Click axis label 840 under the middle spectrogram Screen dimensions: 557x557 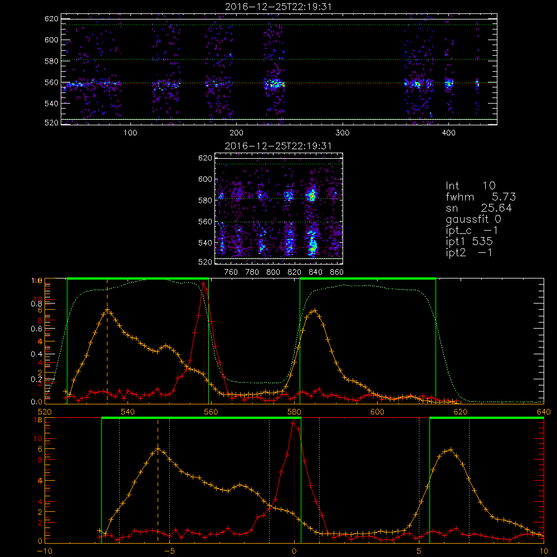coord(315,272)
